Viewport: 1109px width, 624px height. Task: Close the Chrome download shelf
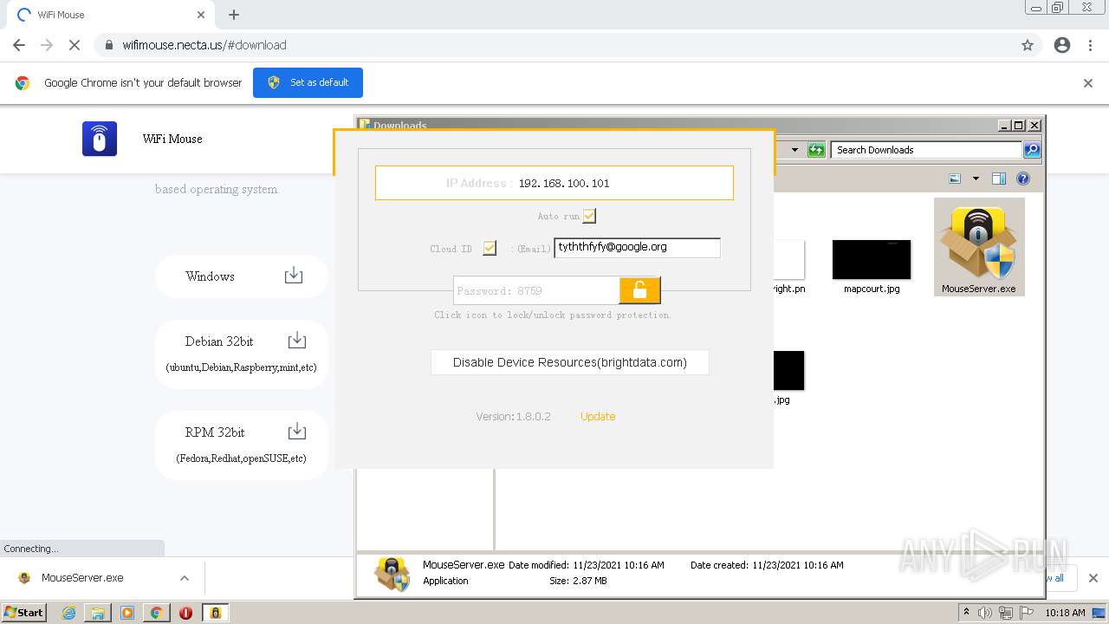1093,578
